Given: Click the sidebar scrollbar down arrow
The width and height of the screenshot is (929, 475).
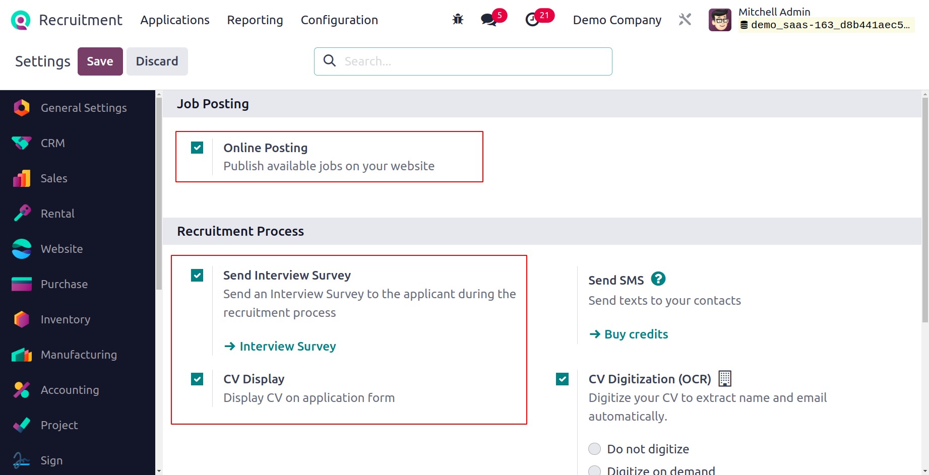Looking at the screenshot, I should pyautogui.click(x=159, y=471).
